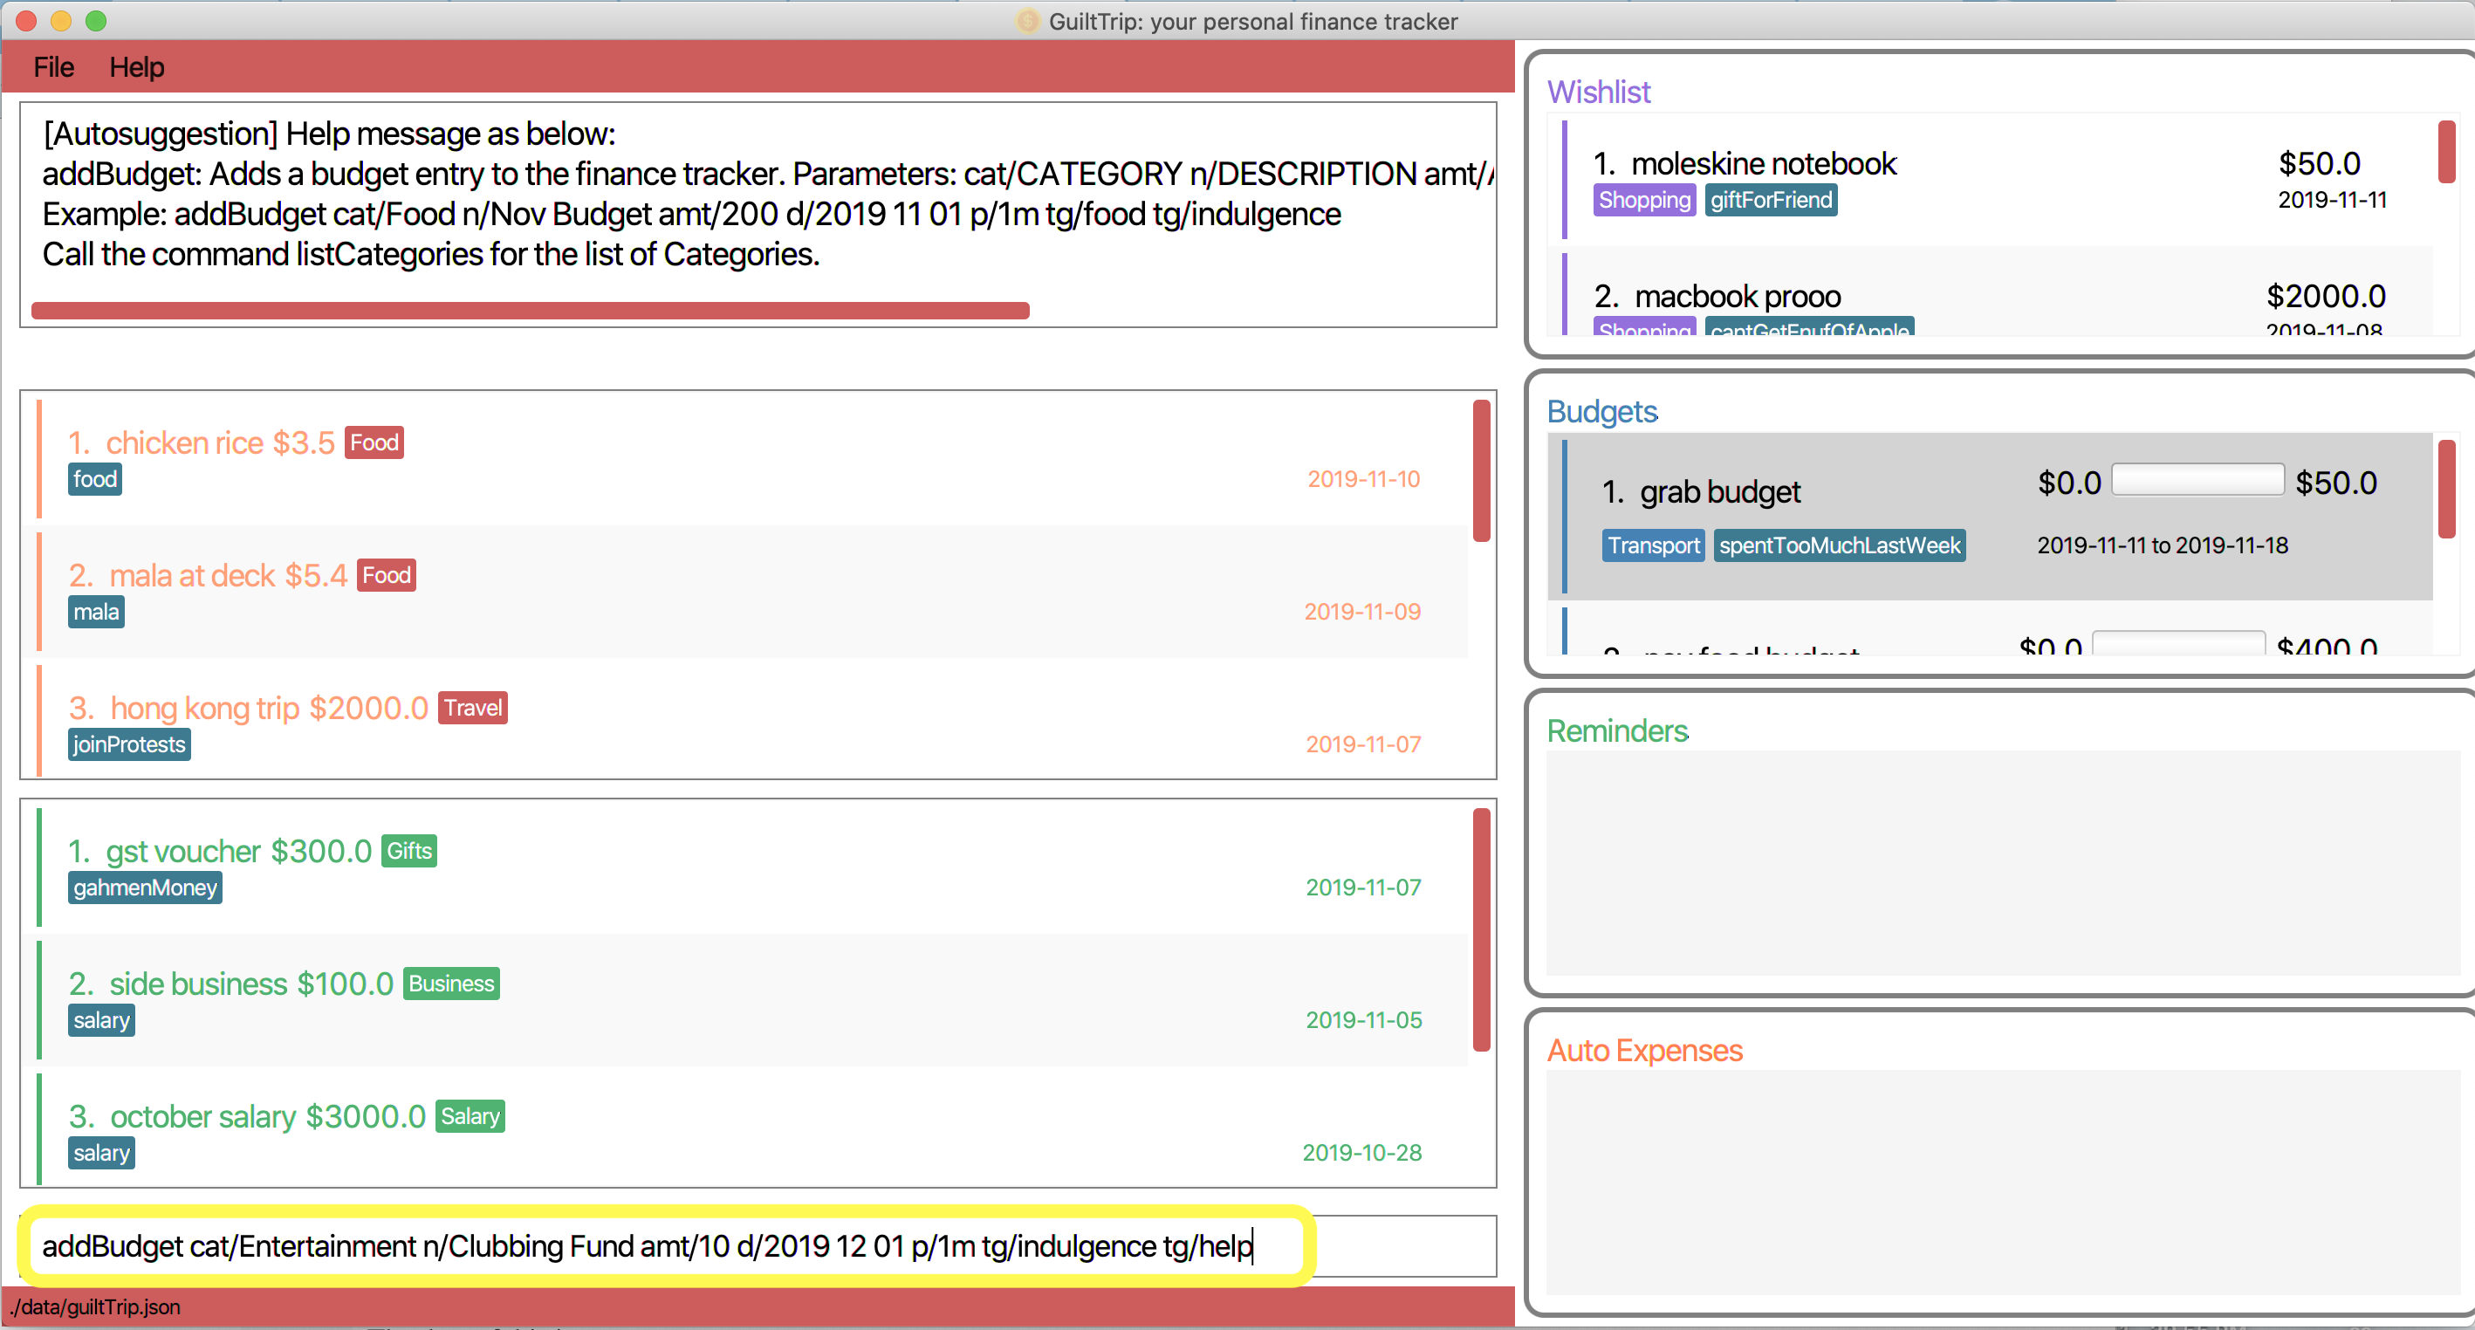Click the incomes list vertical scrollbar
Image resolution: width=2475 pixels, height=1330 pixels.
point(1482,929)
